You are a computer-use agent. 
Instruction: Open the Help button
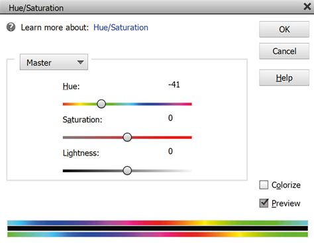coord(284,77)
